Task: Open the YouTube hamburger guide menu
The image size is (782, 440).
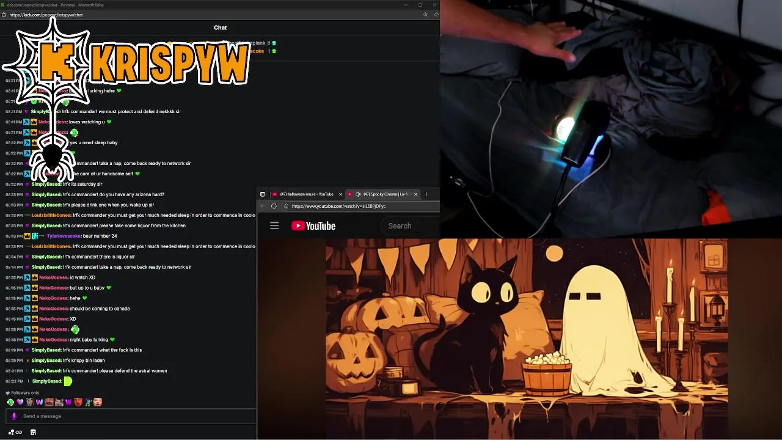Action: (x=274, y=226)
